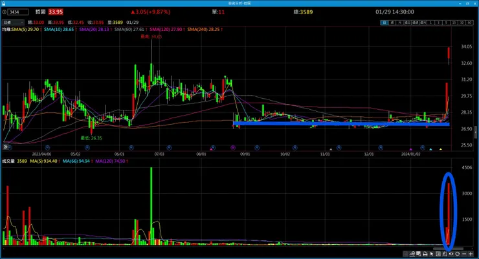Zoom out chart with minus icon
479x259 pixels.
(464, 254)
